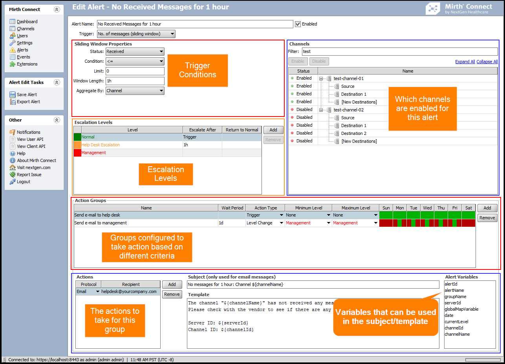Open the Status Received dropdown

pos(135,51)
